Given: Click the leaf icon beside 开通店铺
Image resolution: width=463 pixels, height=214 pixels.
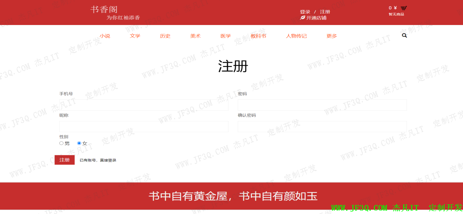Looking at the screenshot, I should tap(302, 18).
